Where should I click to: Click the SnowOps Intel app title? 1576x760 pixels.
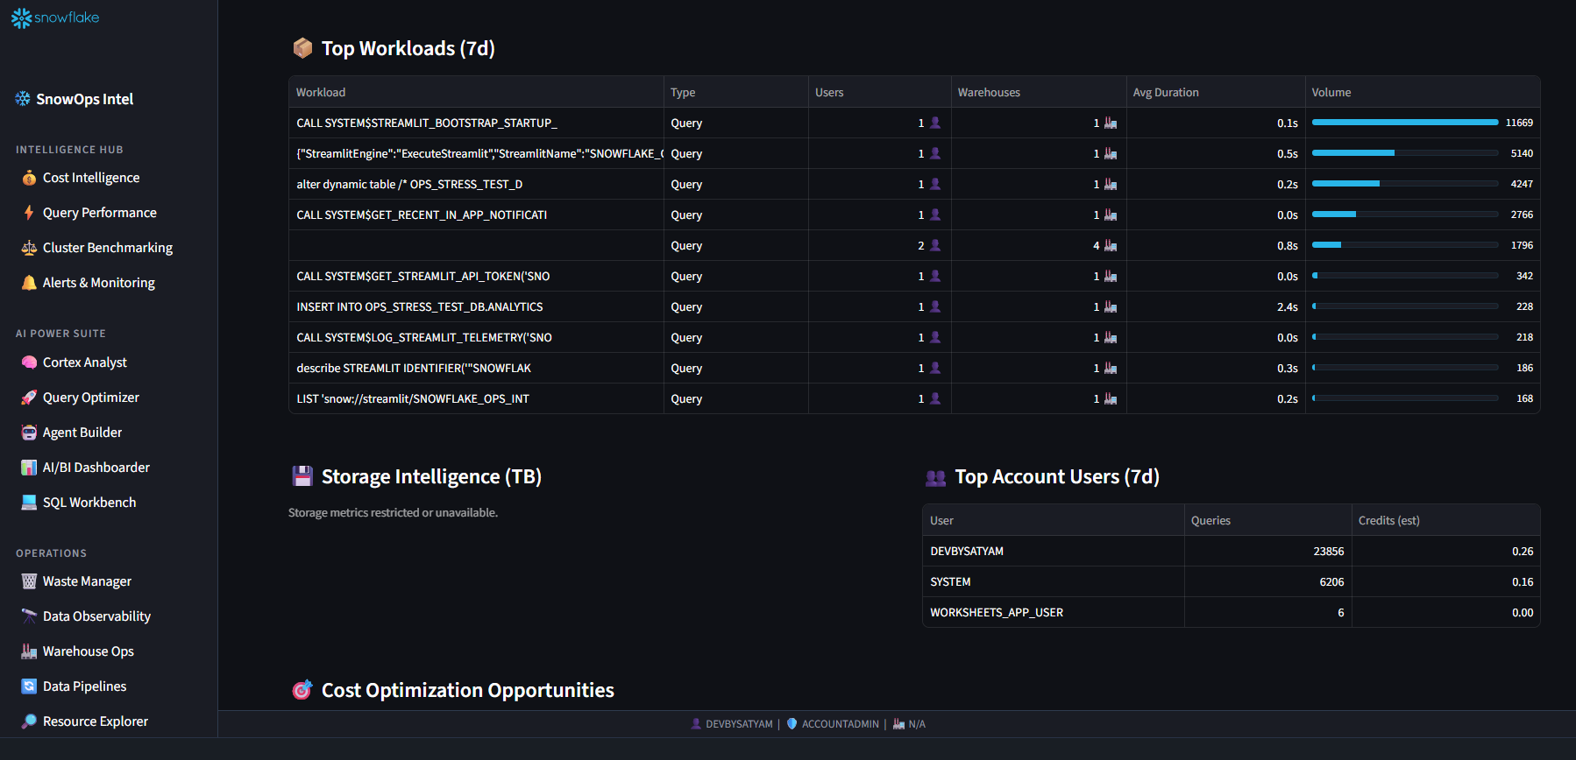(85, 99)
